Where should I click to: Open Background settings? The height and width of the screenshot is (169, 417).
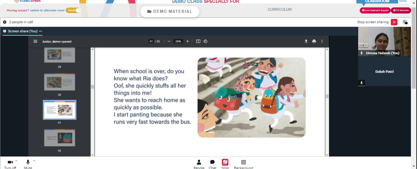pyautogui.click(x=244, y=164)
